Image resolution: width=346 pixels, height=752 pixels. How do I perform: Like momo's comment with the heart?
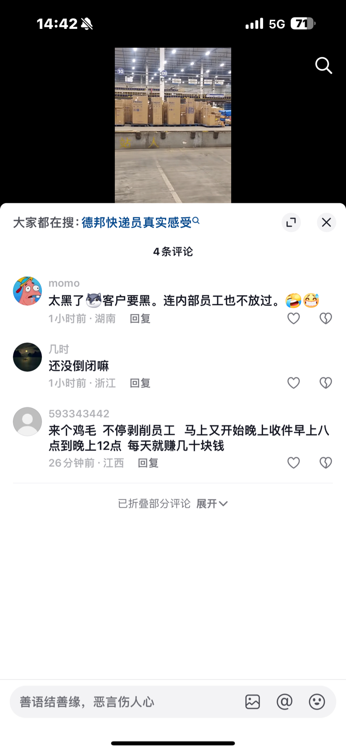tap(294, 318)
